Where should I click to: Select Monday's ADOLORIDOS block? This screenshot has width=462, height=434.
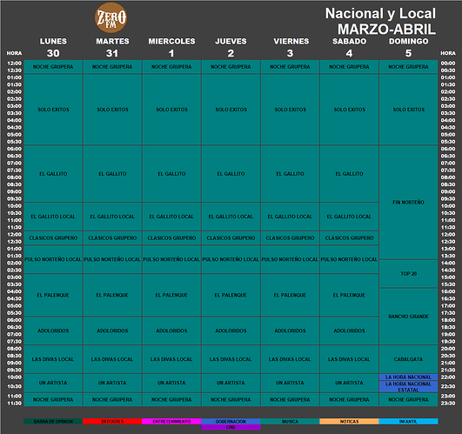(53, 331)
